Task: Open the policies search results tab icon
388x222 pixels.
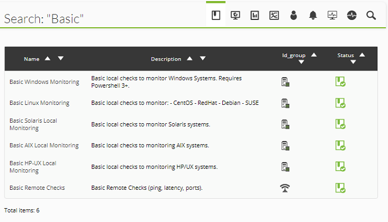Action: [x=216, y=16]
